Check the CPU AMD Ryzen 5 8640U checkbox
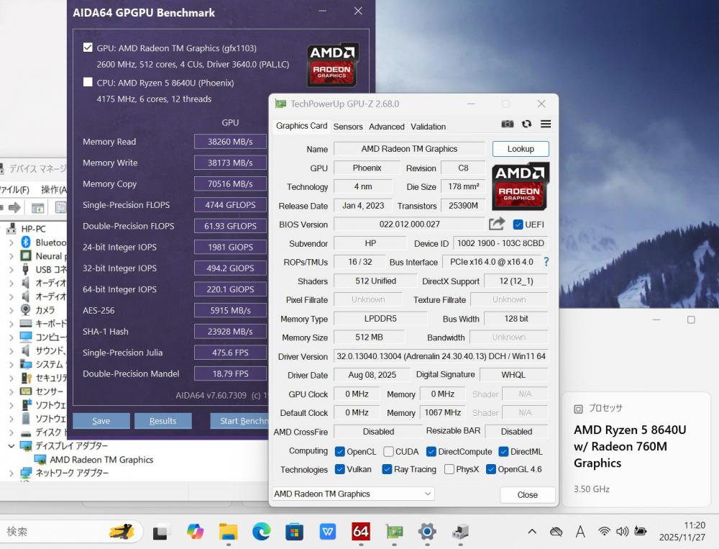The width and height of the screenshot is (719, 549). (x=88, y=82)
